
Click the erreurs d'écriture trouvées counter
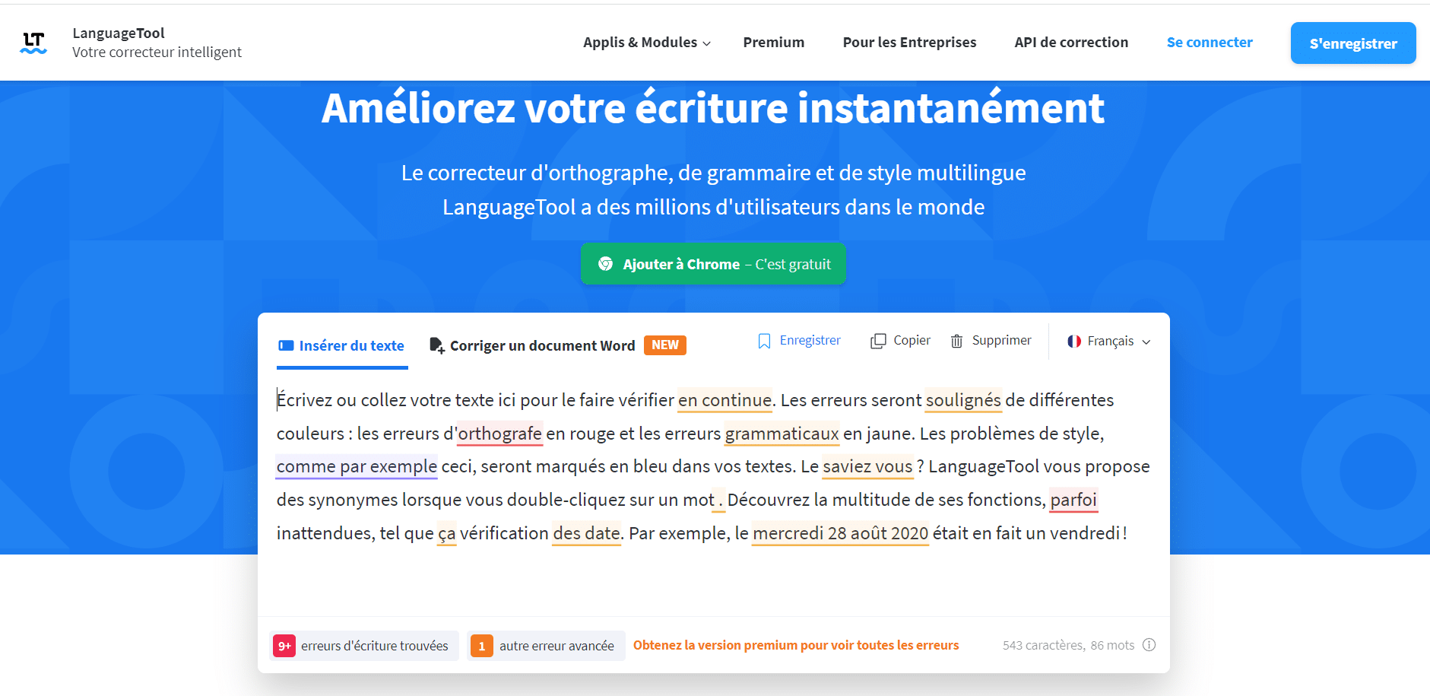pos(364,646)
